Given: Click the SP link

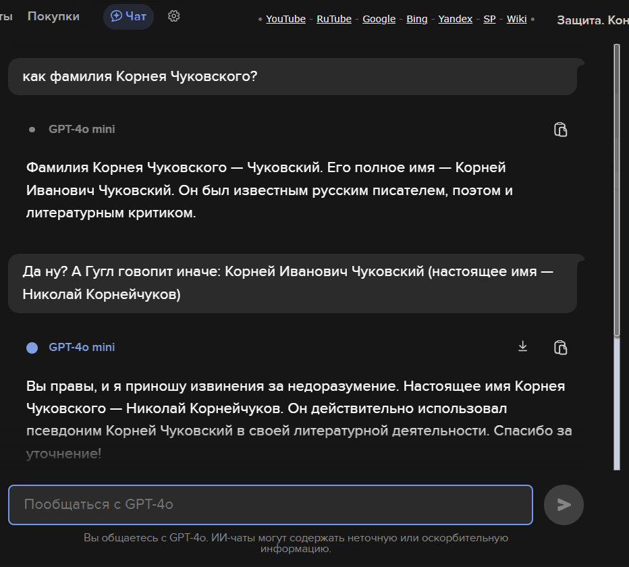Looking at the screenshot, I should tap(489, 19).
